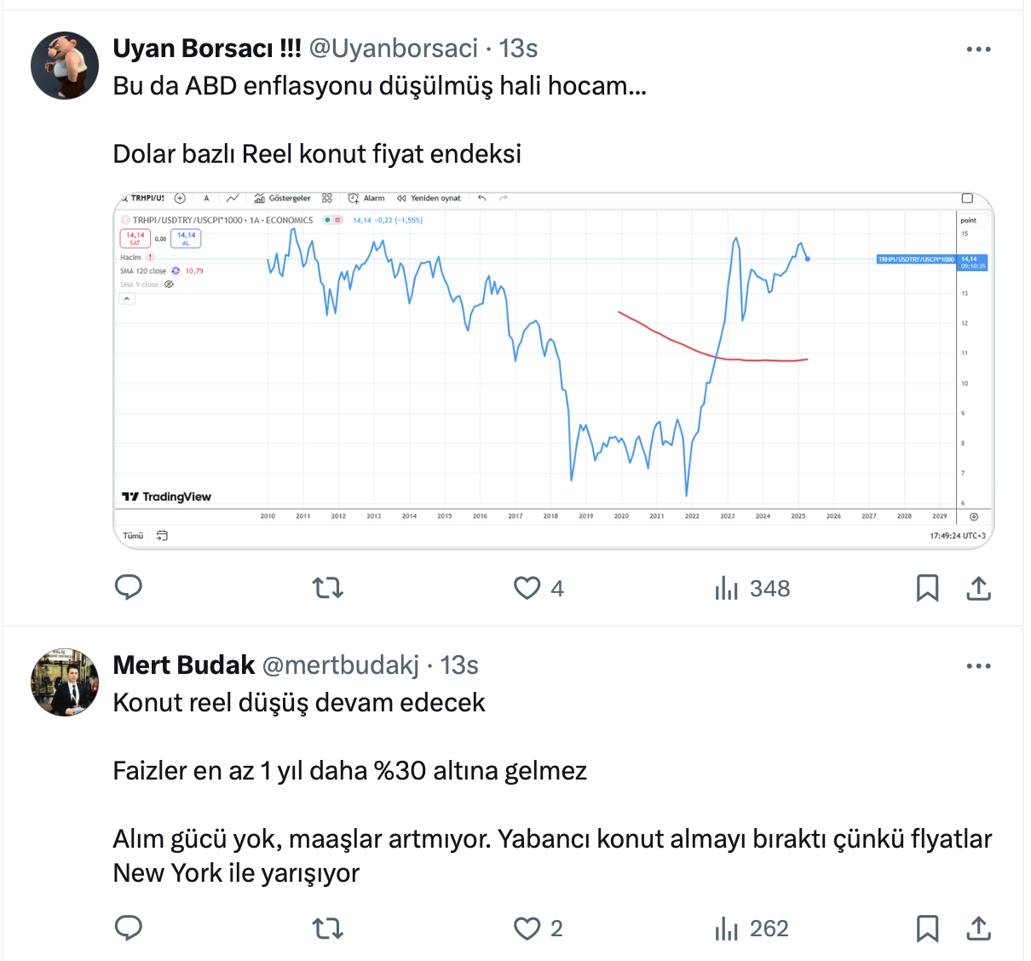The width and height of the screenshot is (1031, 961).
Task: Like the tweet with 2 likes
Action: [527, 928]
